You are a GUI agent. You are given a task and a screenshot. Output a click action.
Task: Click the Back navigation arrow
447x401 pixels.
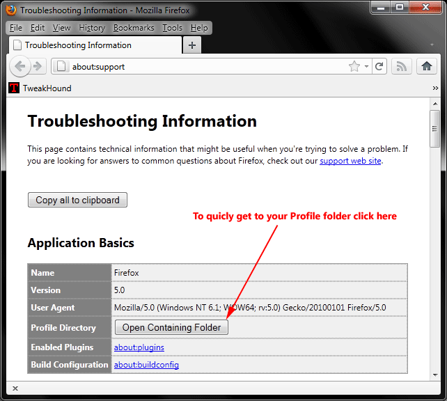(x=19, y=67)
